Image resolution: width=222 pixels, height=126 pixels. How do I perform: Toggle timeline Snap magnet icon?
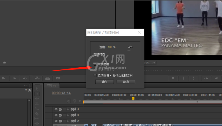[x=69, y=101]
